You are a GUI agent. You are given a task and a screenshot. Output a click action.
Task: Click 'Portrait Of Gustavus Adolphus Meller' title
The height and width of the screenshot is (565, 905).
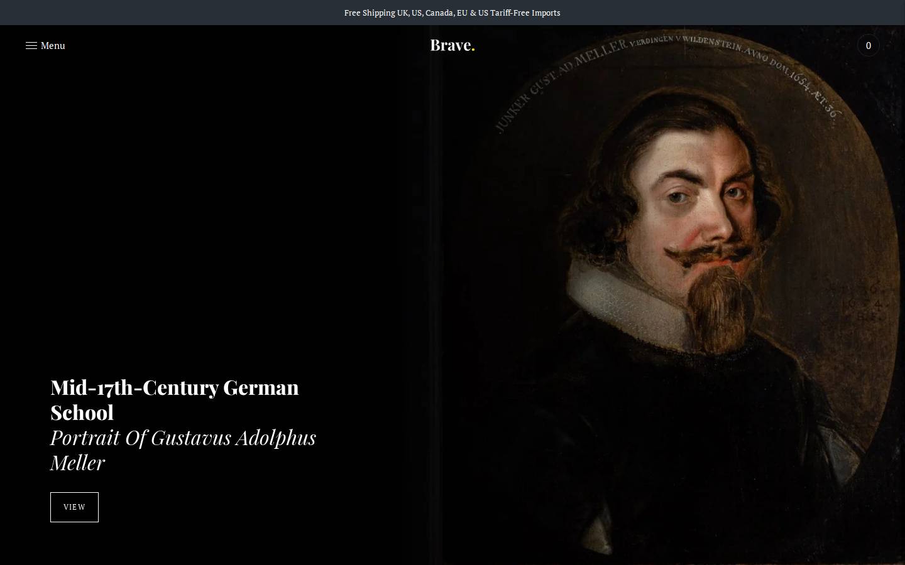183,450
